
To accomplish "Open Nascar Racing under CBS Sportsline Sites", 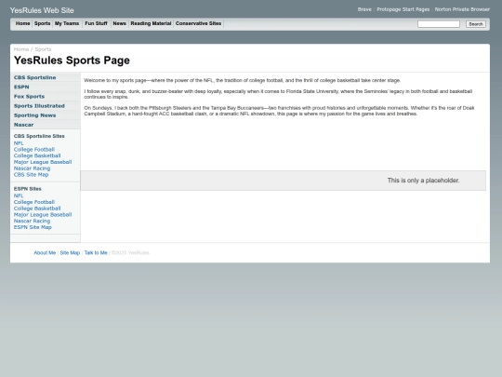I will point(32,168).
